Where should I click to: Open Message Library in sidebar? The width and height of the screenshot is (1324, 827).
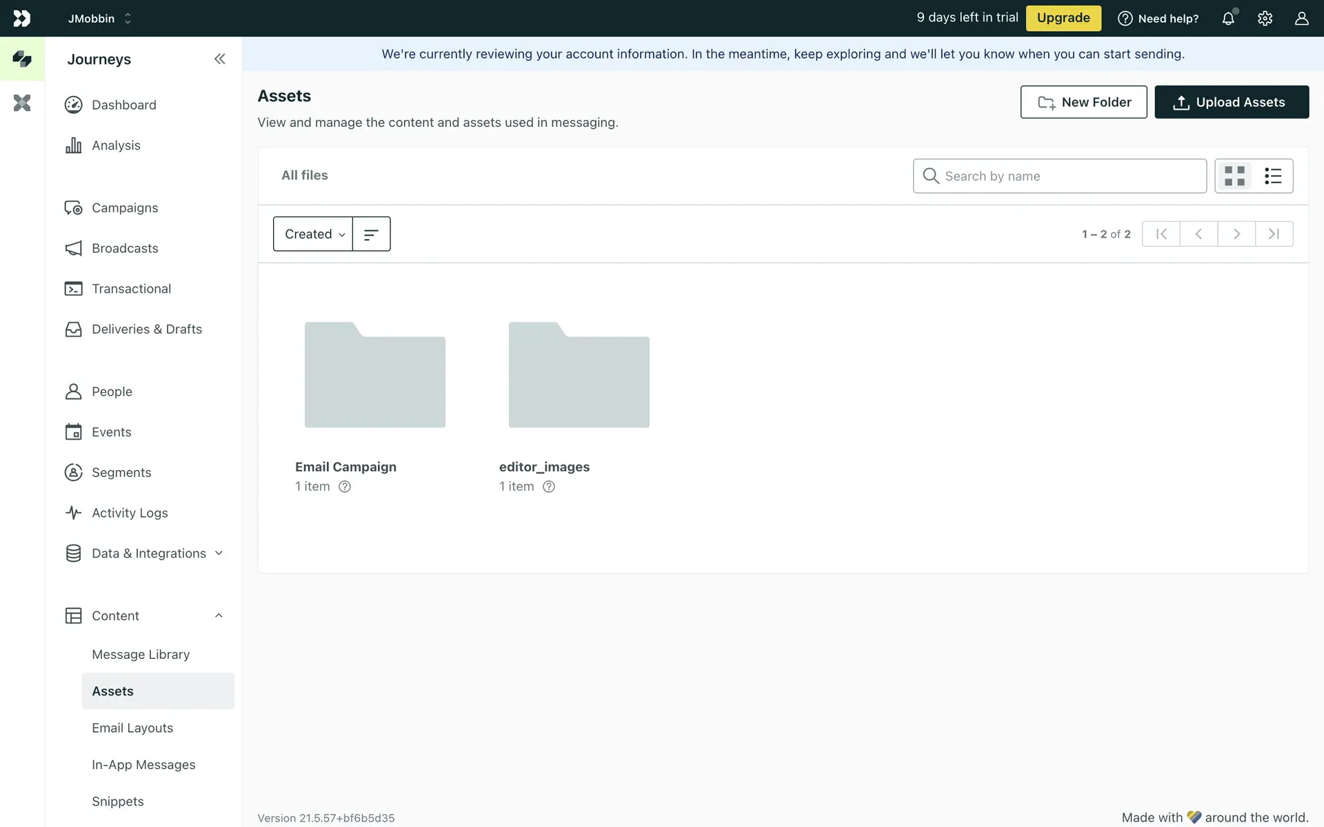point(141,655)
